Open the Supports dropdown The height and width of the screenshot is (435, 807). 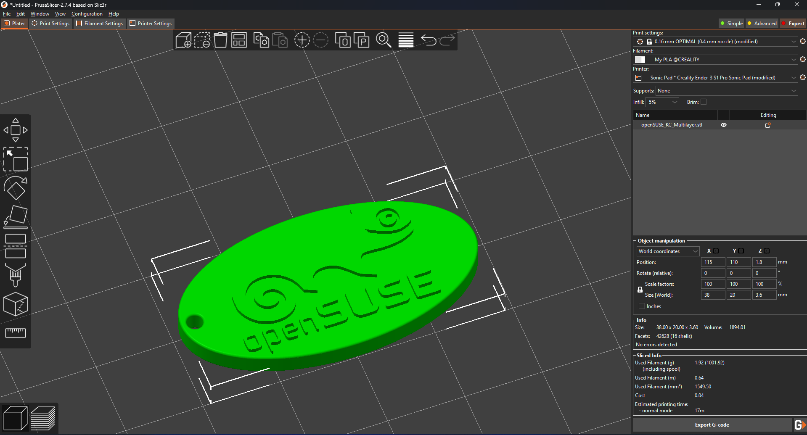pos(727,91)
